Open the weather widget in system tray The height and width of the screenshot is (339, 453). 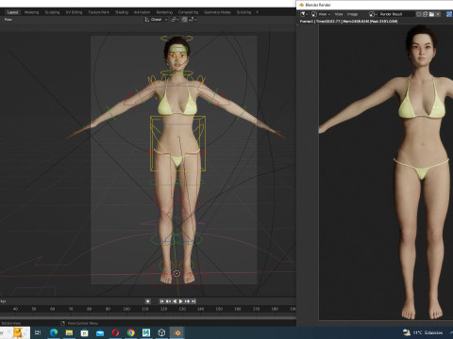tap(424, 332)
